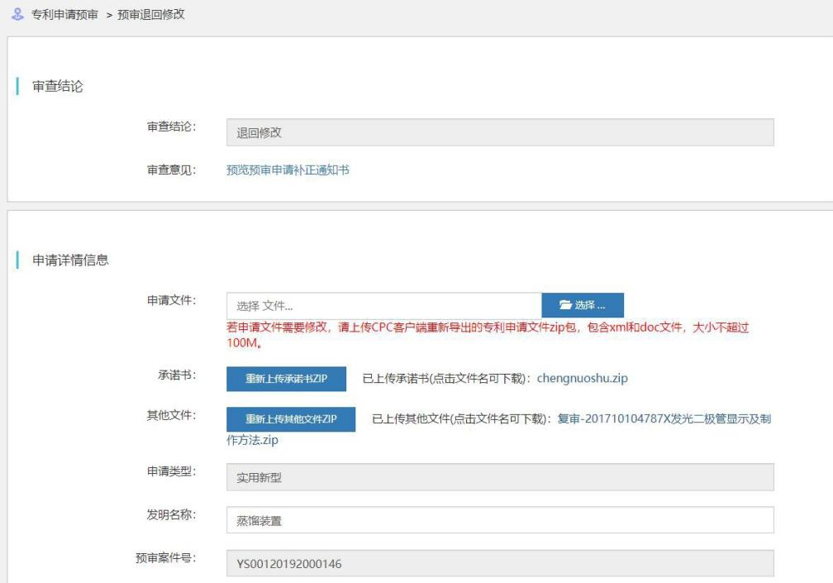Open the 预览预审申请补正通知书 link
Image resolution: width=833 pixels, height=583 pixels.
pyautogui.click(x=288, y=170)
